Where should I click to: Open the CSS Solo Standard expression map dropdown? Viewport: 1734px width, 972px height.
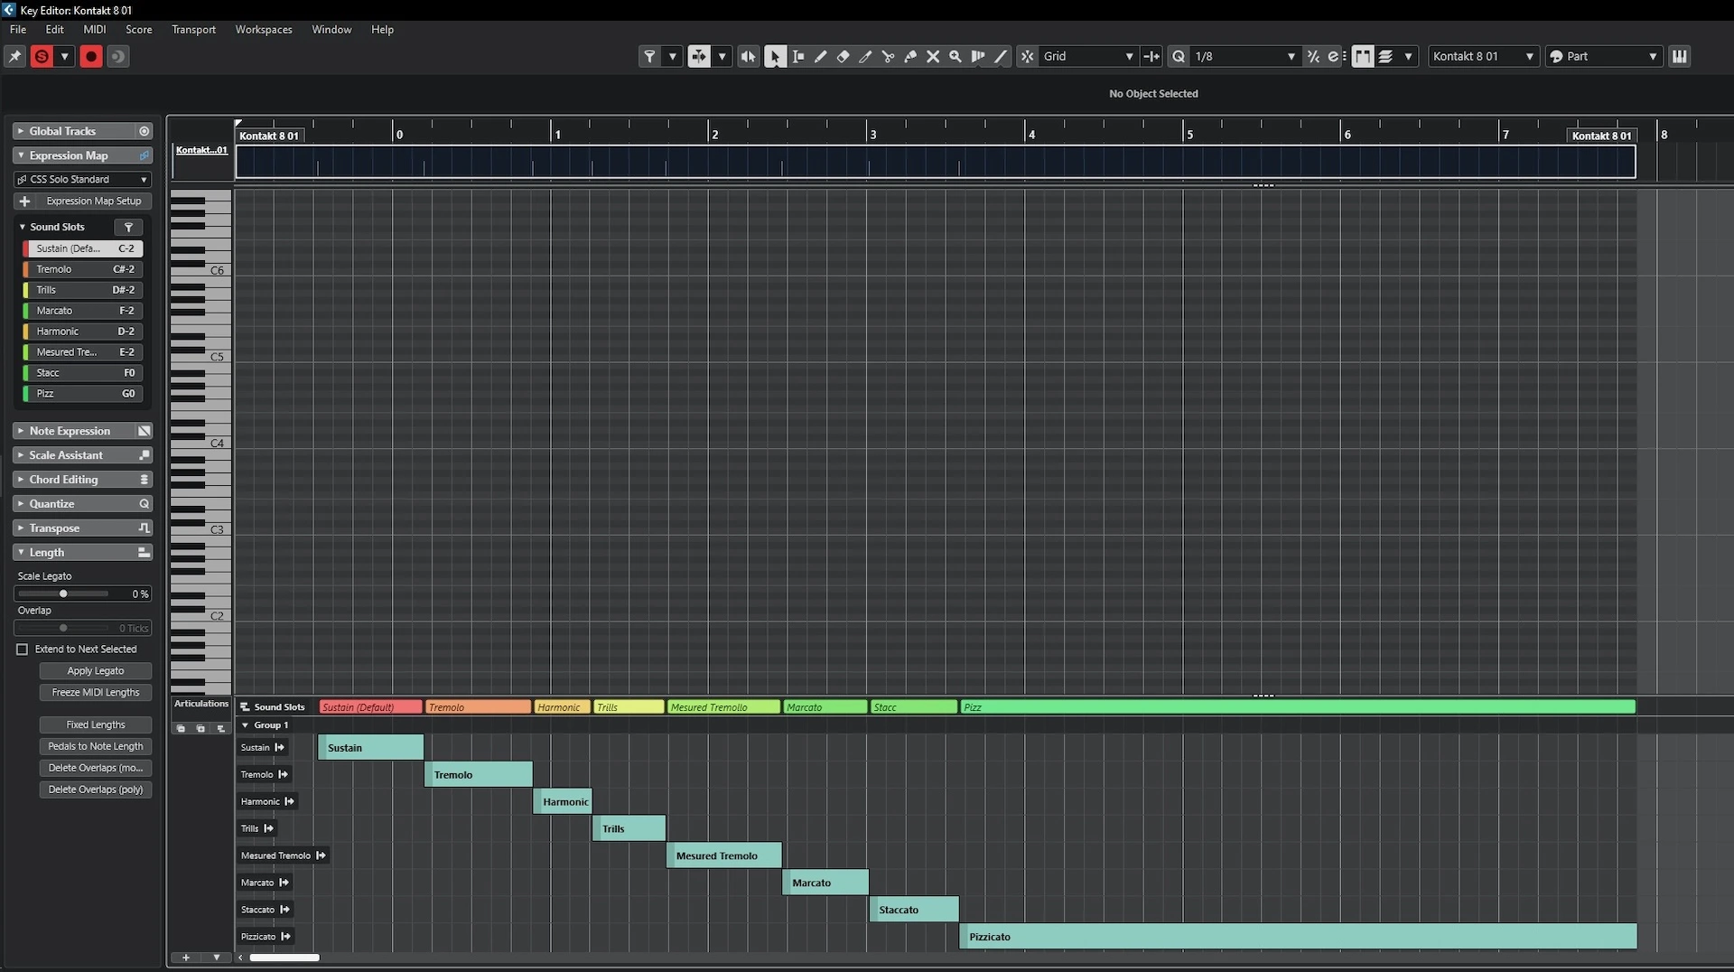82,179
